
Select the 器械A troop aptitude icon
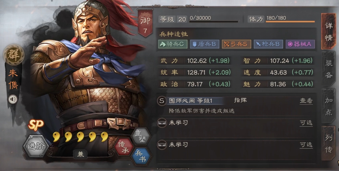[300, 44]
